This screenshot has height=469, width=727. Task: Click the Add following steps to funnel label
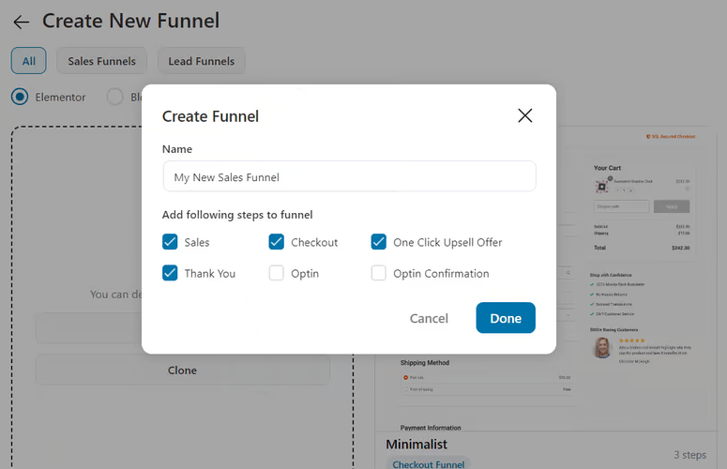[x=237, y=215]
